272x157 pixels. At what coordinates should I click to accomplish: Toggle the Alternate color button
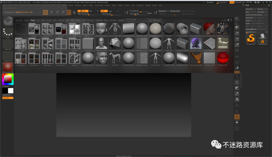8,98
